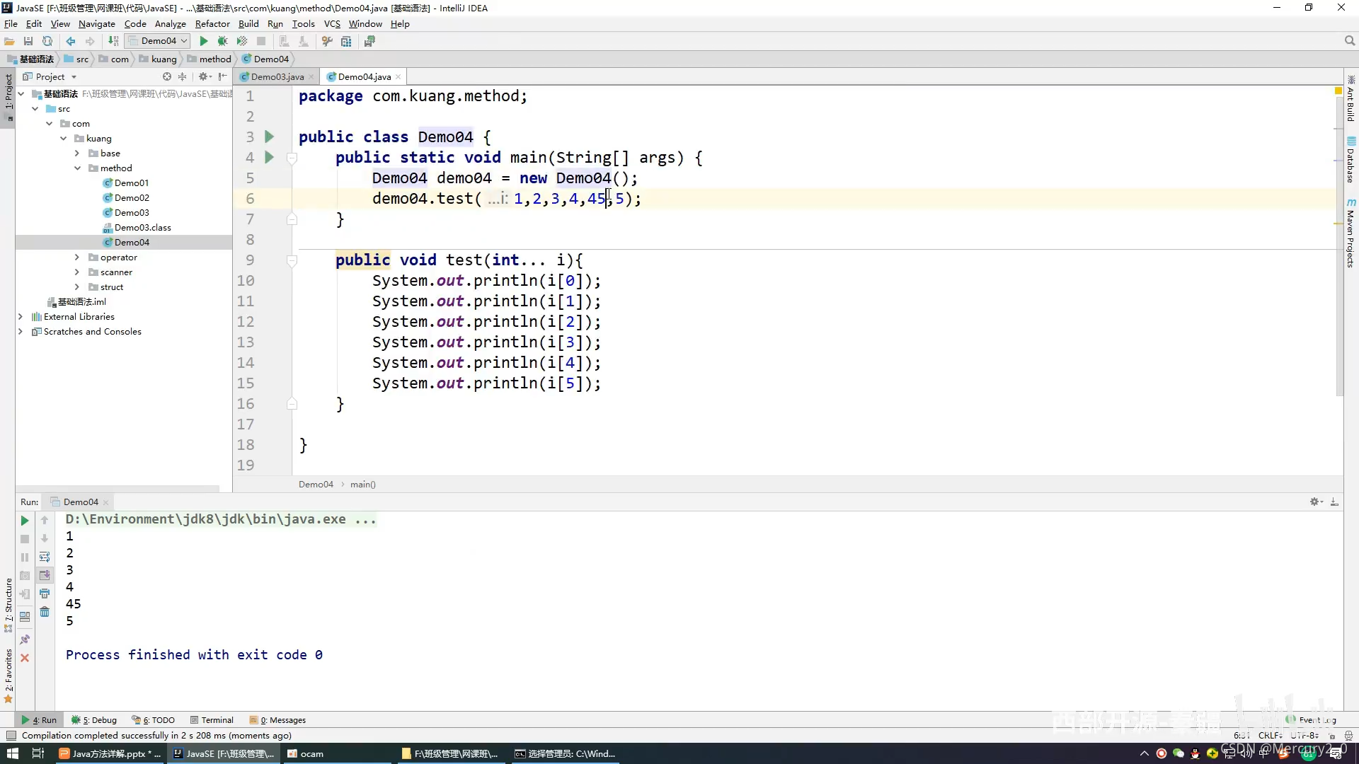This screenshot has width=1359, height=764.
Task: Open Run panel settings gear
Action: [x=1316, y=502]
